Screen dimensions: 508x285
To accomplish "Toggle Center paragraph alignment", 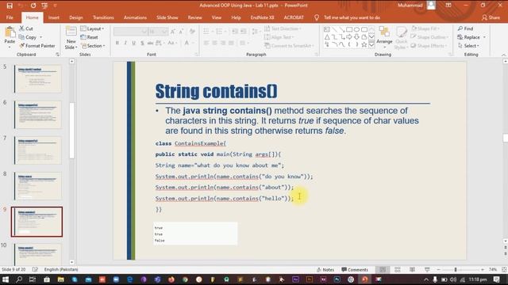I will pos(214,43).
